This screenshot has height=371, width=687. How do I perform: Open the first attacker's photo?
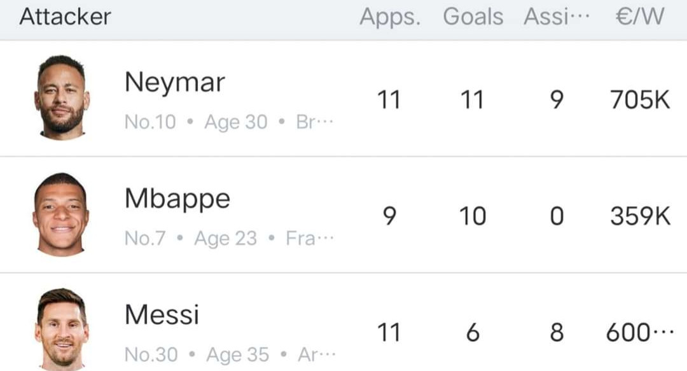(x=62, y=97)
